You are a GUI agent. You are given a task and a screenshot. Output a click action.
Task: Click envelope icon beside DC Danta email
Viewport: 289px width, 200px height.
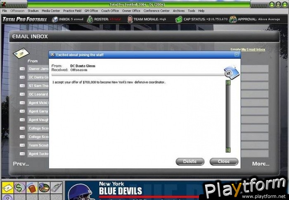[22, 77]
